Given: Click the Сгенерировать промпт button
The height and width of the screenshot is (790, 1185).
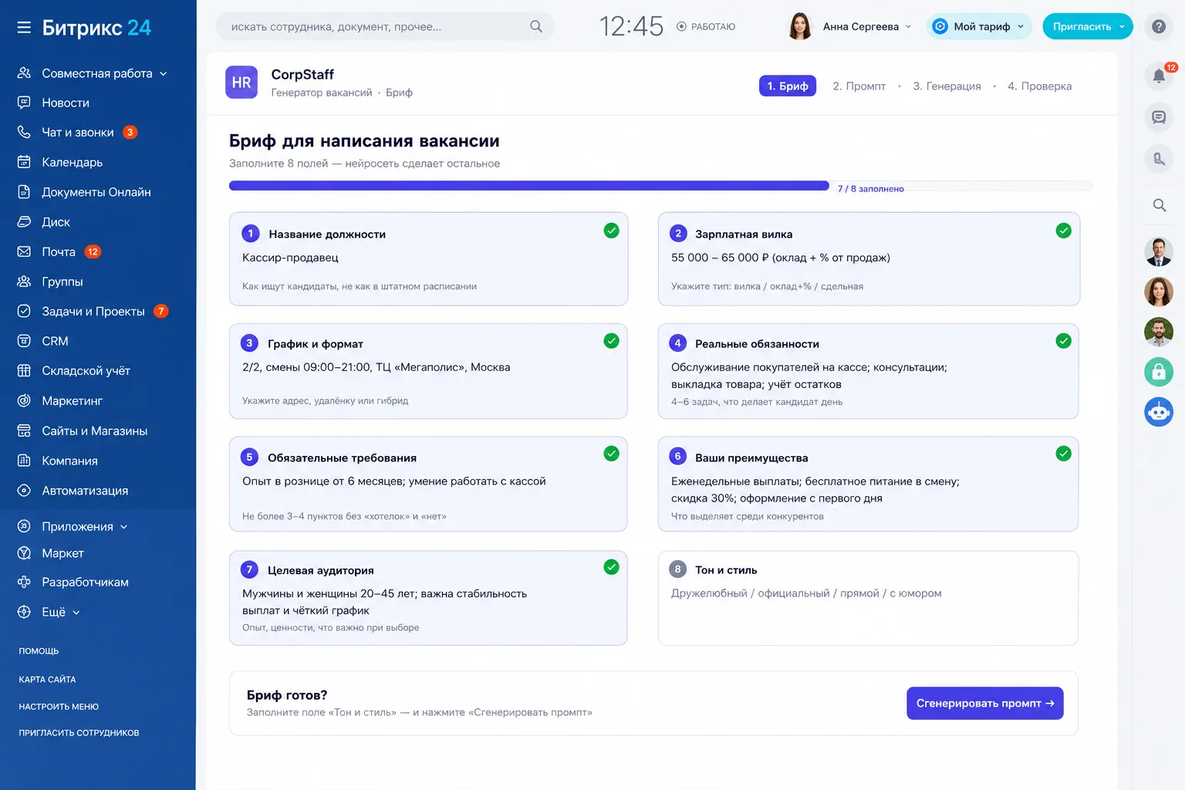Looking at the screenshot, I should [985, 704].
